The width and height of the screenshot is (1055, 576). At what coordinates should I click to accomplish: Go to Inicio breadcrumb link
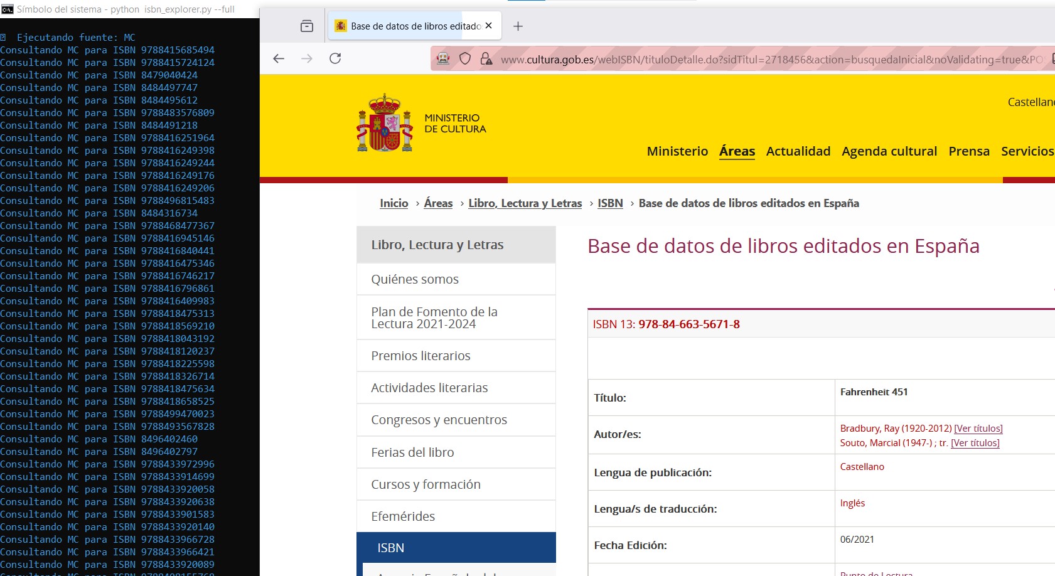click(394, 203)
